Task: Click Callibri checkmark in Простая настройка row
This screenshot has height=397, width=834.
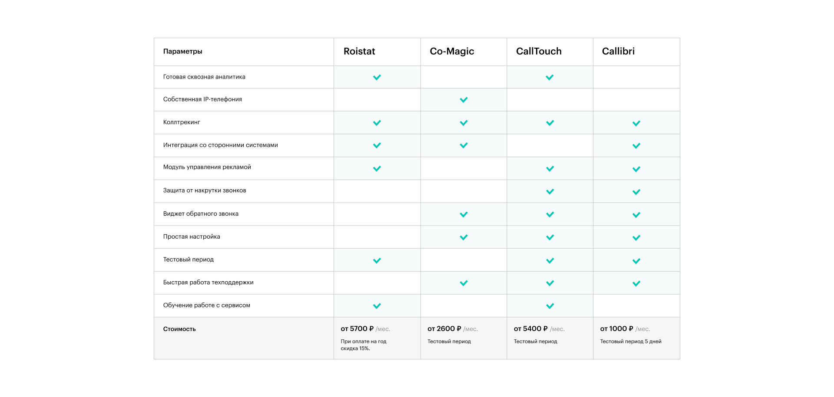Action: tap(636, 238)
